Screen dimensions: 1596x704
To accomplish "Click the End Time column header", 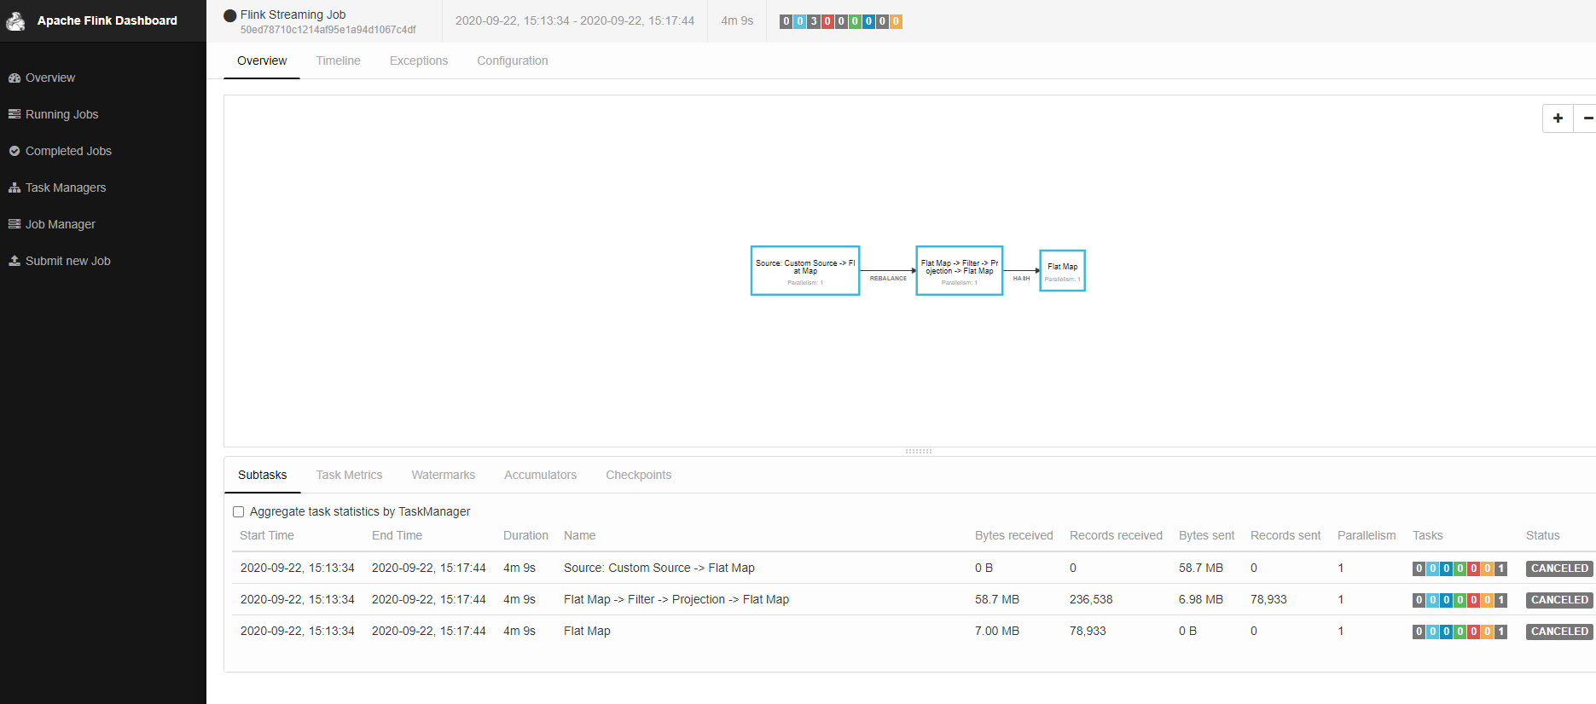I will [397, 535].
